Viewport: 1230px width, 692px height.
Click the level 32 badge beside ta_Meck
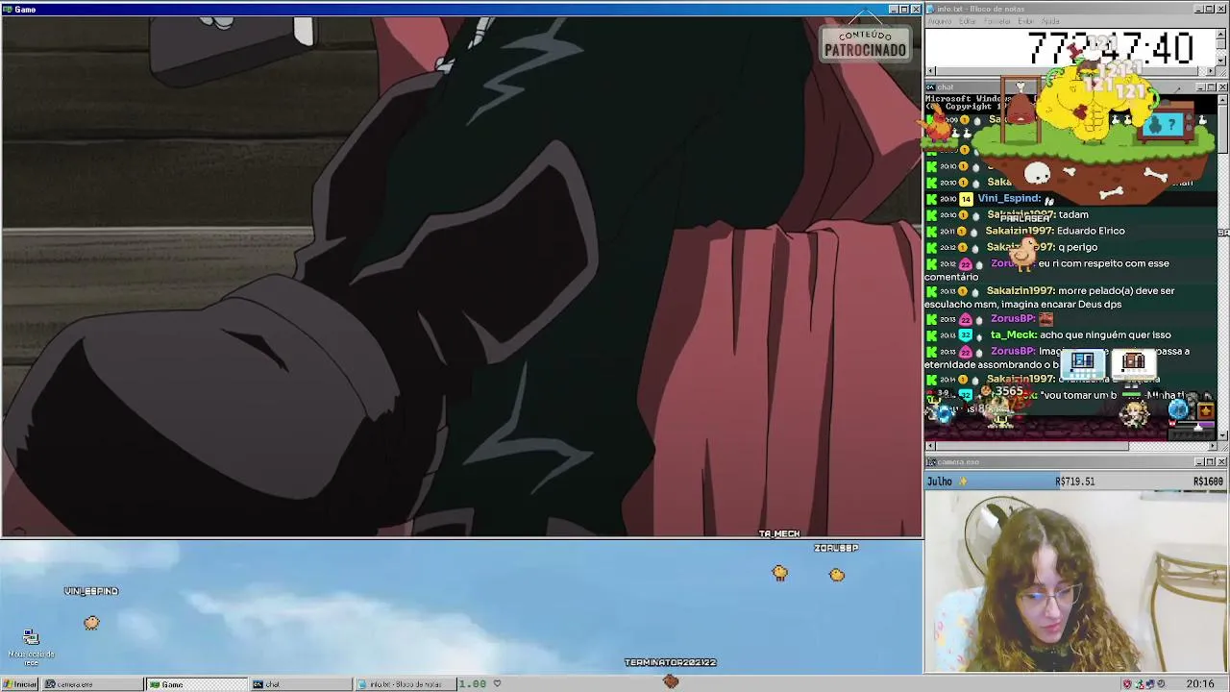pos(966,335)
